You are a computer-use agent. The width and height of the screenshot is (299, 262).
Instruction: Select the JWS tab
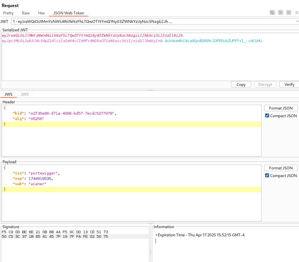point(8,94)
